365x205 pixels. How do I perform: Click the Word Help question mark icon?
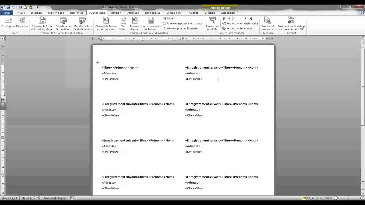(362, 13)
